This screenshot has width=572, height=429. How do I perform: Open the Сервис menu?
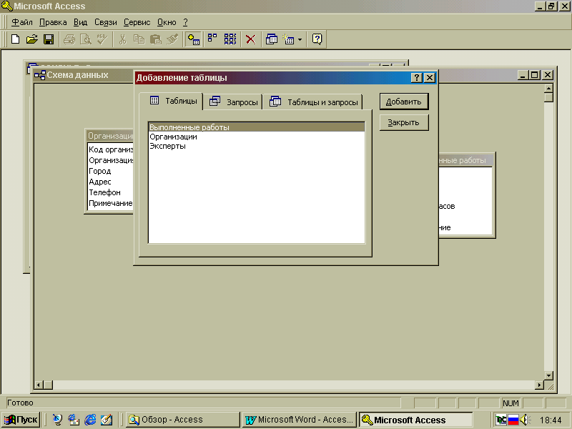[137, 22]
